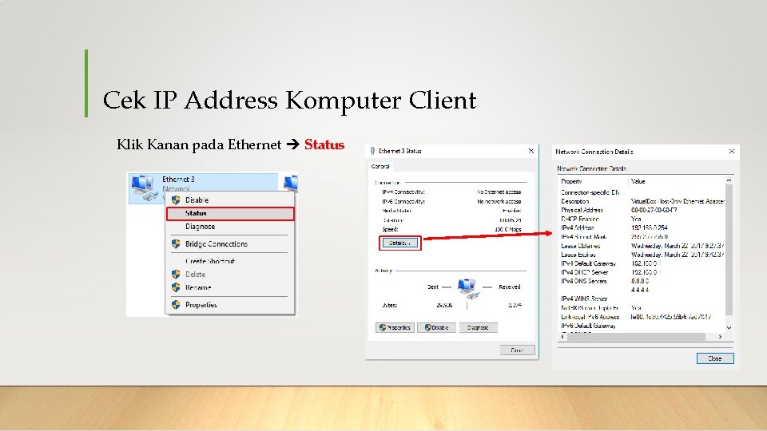
Task: Click Diagnose button in Ethernet 3 Status
Action: tap(478, 327)
